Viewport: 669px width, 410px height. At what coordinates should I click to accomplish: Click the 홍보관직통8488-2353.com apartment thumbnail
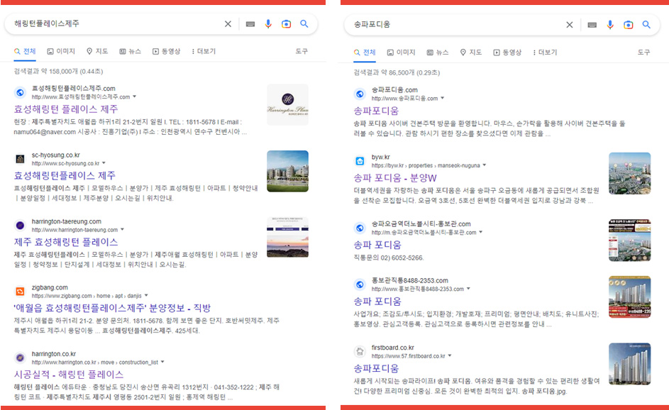pyautogui.click(x=630, y=297)
